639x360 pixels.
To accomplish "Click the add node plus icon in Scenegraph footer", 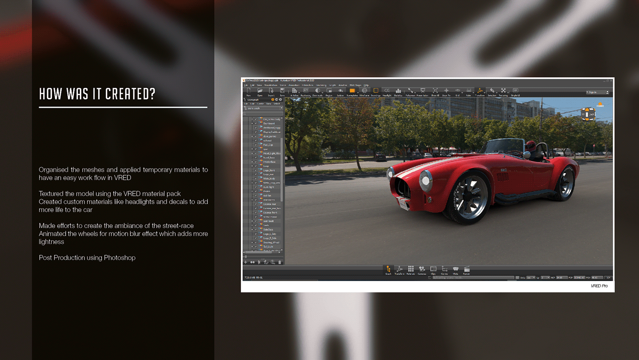I will 246,262.
